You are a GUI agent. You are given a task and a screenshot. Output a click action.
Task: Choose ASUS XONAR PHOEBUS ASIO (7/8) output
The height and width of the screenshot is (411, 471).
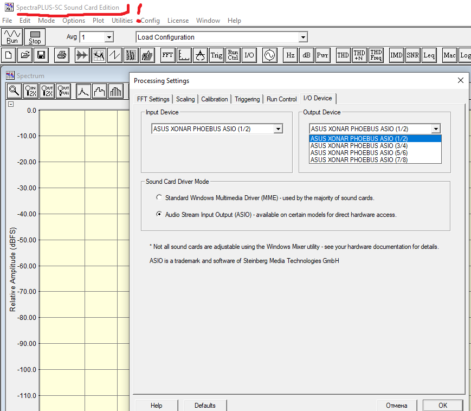tap(375, 160)
